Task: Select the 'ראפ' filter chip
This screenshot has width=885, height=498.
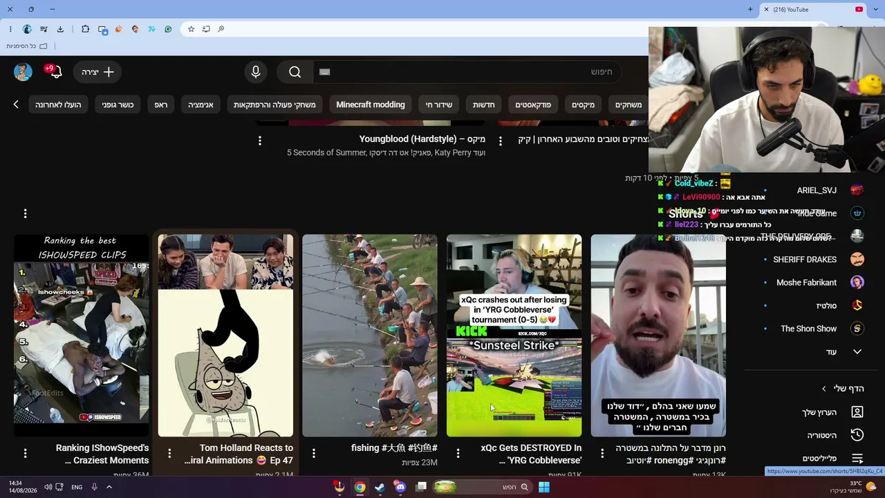Action: tap(161, 104)
